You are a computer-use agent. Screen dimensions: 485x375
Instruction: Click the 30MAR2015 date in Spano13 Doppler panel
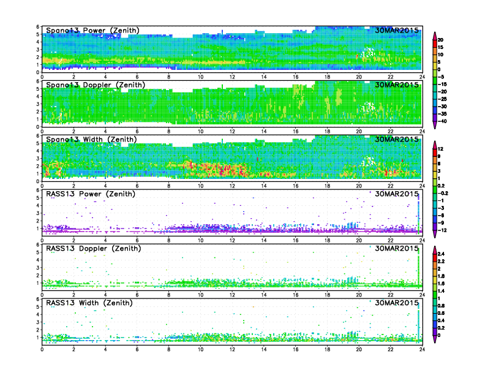coord(397,85)
